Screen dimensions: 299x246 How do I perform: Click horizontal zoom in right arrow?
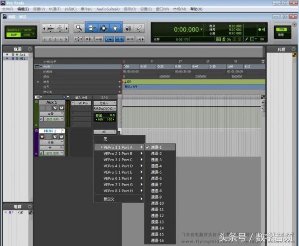click(67, 28)
